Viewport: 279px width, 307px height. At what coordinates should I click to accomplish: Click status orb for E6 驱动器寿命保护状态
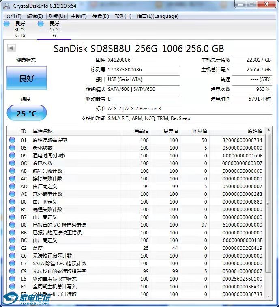click(12, 279)
